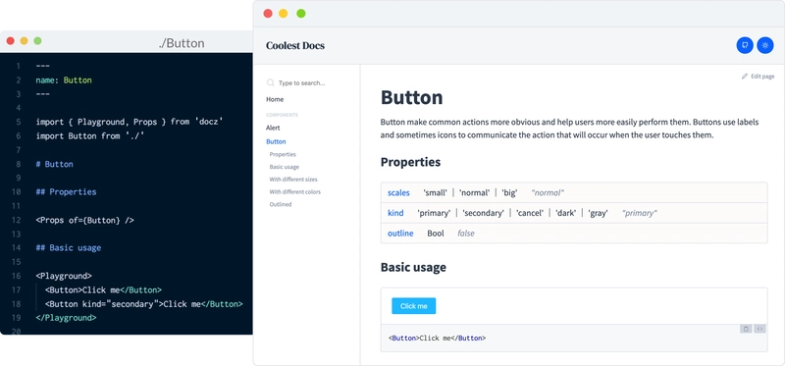Click the 'kind' property name
The height and width of the screenshot is (366, 785).
[x=395, y=213]
